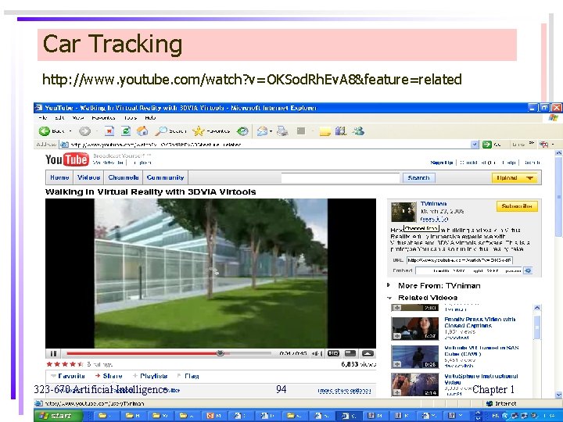Switch to YouTube Channels tab
Image resolution: width=563 pixels, height=422 pixels.
click(124, 177)
